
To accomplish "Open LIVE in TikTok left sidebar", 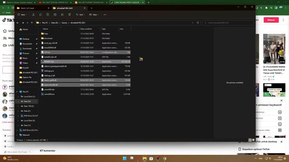I will (x=9, y=45).
